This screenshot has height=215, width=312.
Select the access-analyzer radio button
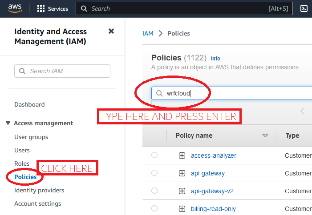[154, 155]
